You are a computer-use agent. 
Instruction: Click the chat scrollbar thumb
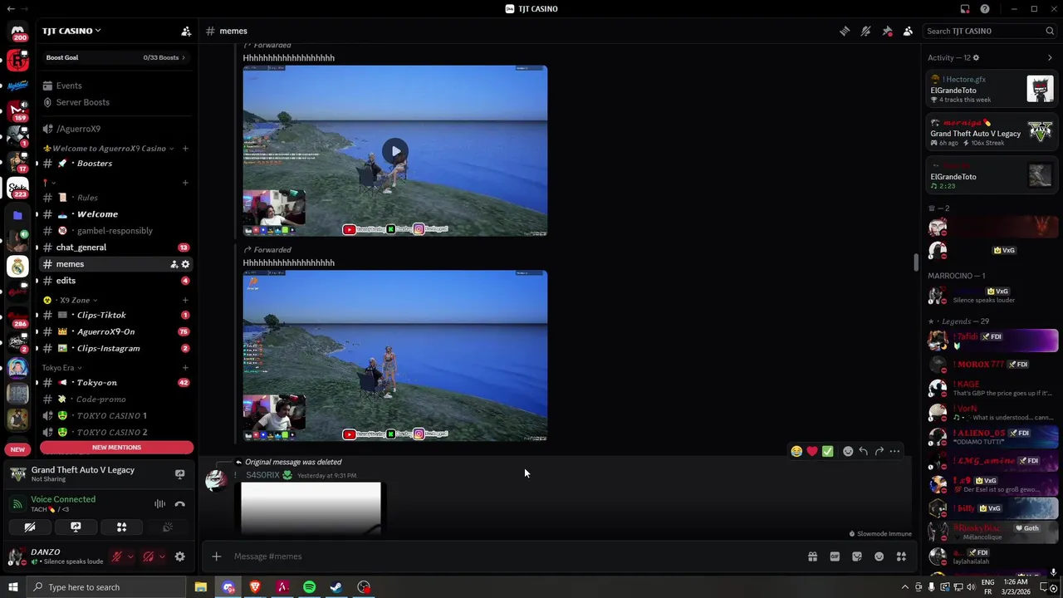pyautogui.click(x=916, y=262)
